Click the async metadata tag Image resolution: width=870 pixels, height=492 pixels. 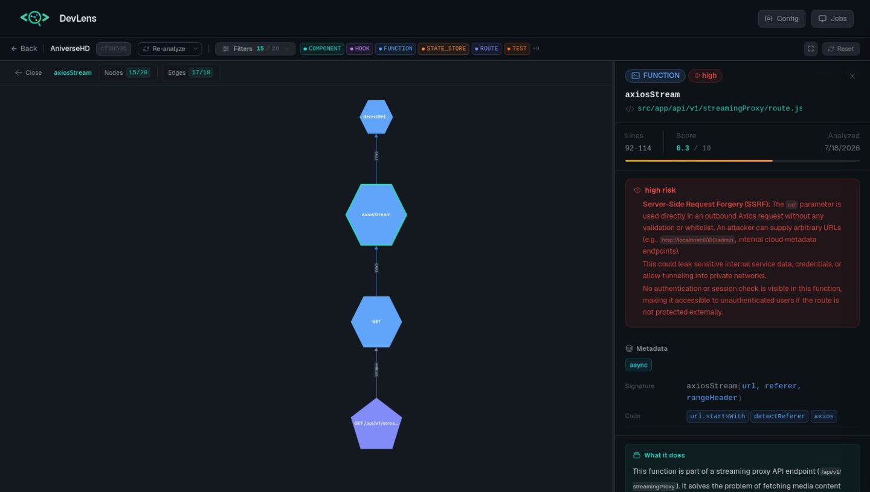pos(639,365)
